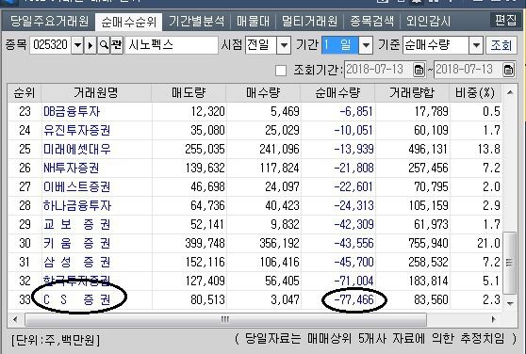Screen dimensions: 526x354
Task: Click the buy volume value 241,096
Action: point(279,150)
